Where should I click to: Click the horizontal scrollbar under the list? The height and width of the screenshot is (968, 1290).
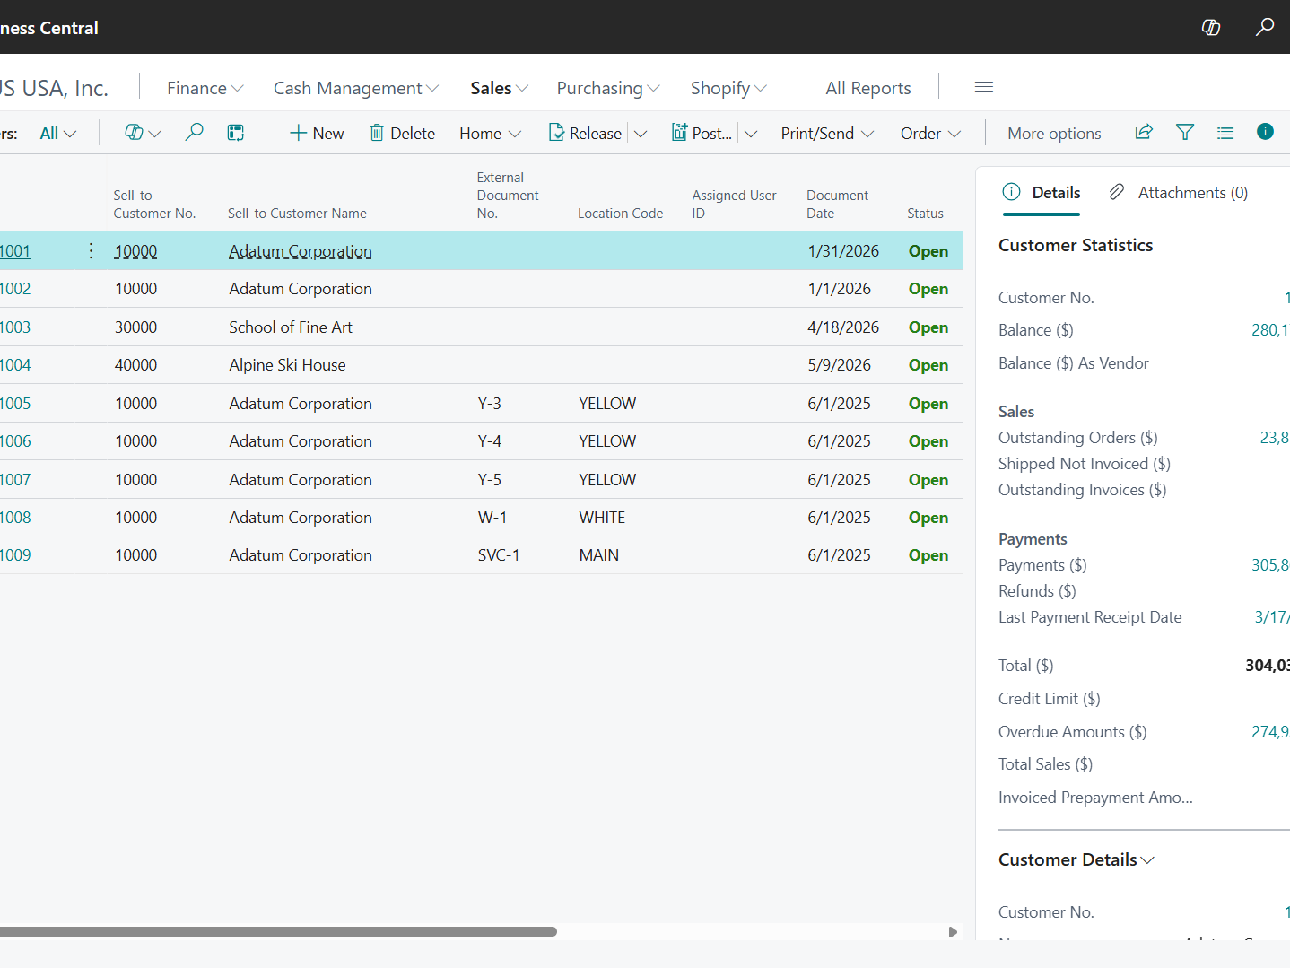pos(278,931)
